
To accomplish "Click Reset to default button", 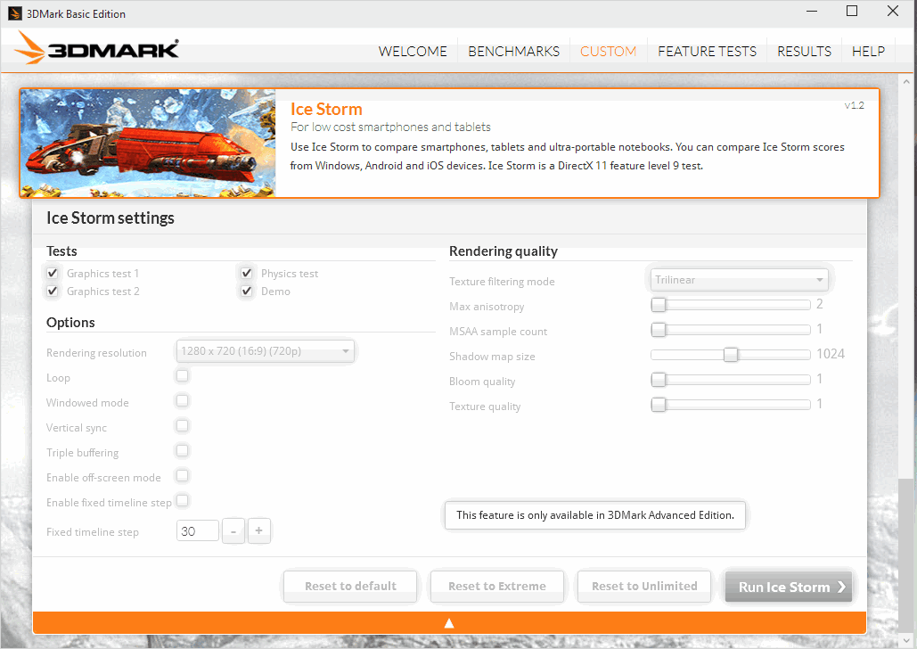I will (x=350, y=587).
